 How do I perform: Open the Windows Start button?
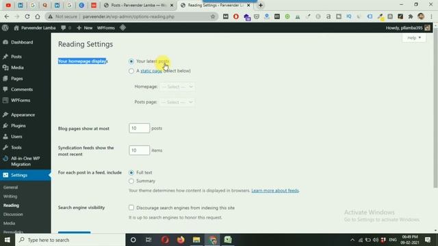point(8,240)
